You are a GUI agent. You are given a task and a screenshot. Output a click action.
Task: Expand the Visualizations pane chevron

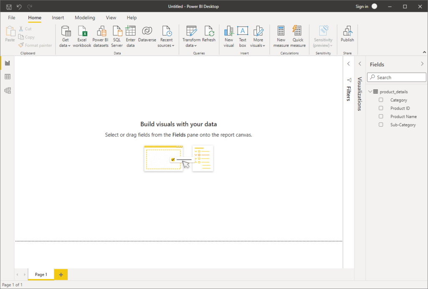[360, 64]
